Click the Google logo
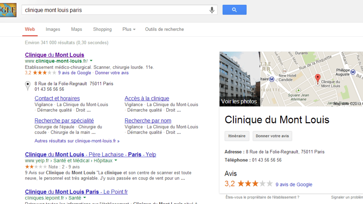Screen dimensions: 363x204 coord(8,10)
